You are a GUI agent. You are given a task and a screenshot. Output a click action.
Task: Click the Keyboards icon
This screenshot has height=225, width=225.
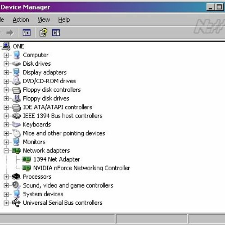click(16, 125)
